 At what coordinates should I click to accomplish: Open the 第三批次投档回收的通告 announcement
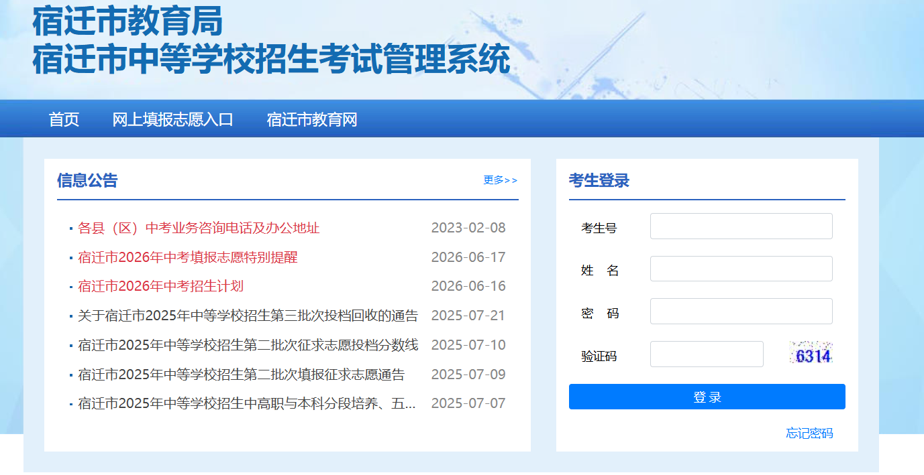[248, 316]
